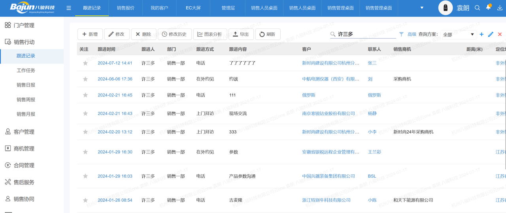Expand the more tabs dropdown arrow
Viewport: 506px width, 213px height.
tap(422, 8)
